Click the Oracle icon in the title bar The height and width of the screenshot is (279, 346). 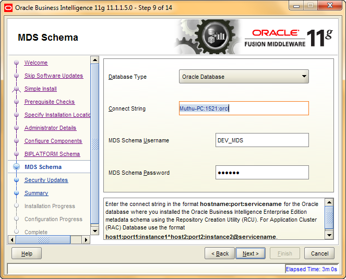(8, 8)
